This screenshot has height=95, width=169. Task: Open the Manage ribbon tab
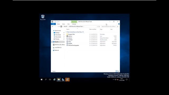(74, 24)
